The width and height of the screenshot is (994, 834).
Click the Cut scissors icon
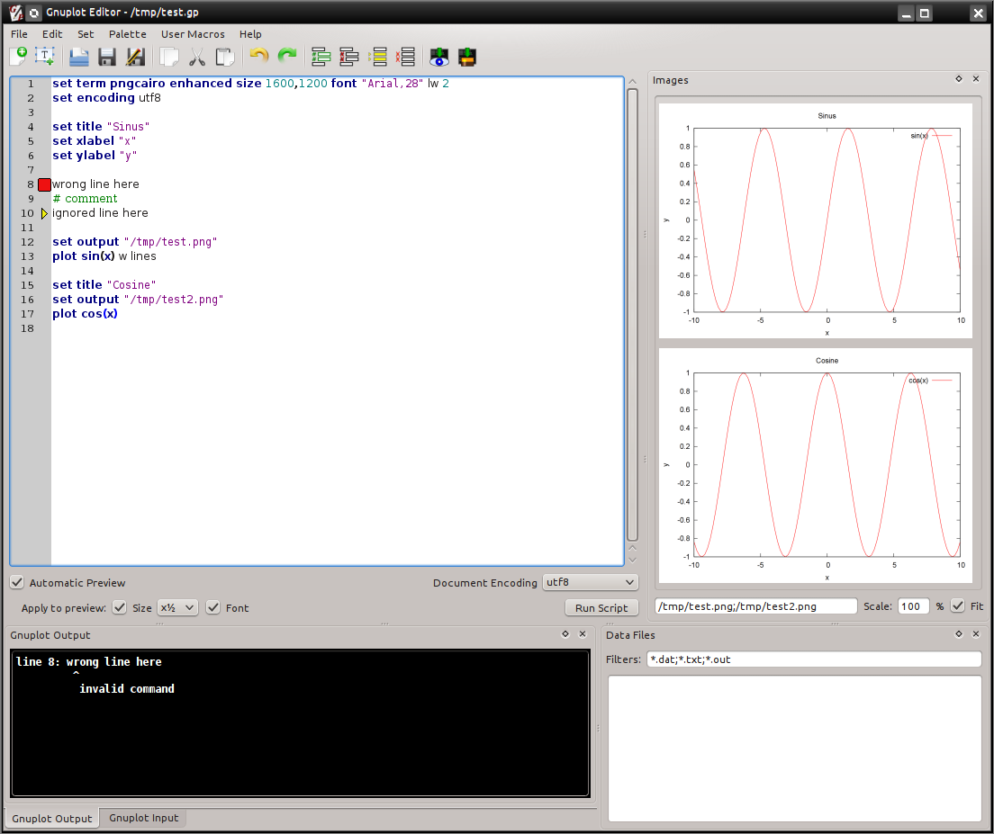[x=197, y=57]
